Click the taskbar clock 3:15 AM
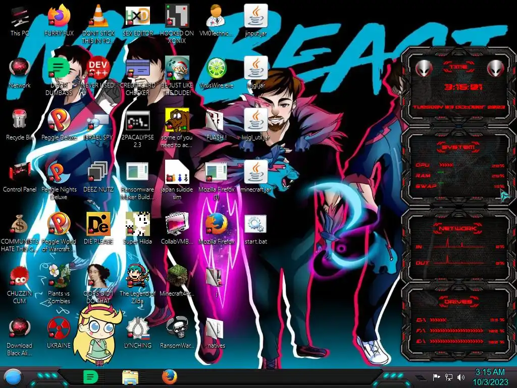Image resolution: width=517 pixels, height=388 pixels. coord(490,377)
